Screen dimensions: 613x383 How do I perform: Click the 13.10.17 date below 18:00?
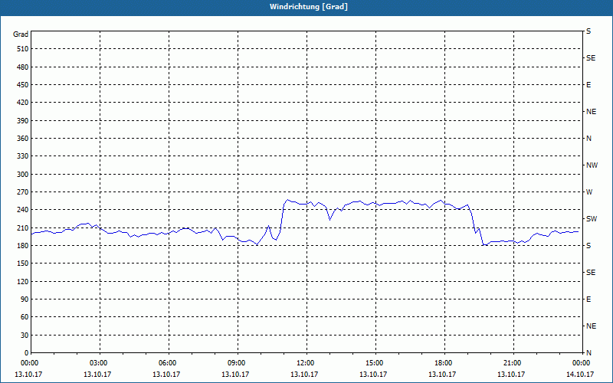[442, 375]
